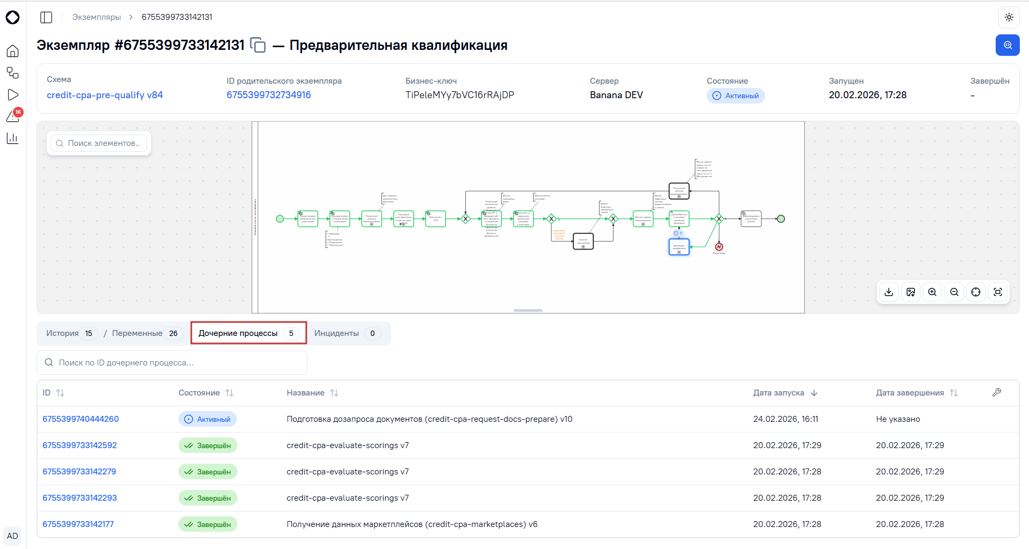This screenshot has width=1029, height=549.
Task: Open child process 6755399733142279
Action: pos(79,472)
